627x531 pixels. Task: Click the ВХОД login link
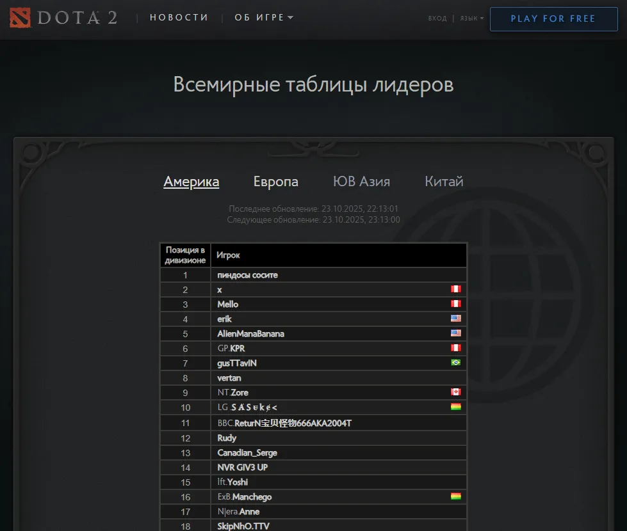437,19
